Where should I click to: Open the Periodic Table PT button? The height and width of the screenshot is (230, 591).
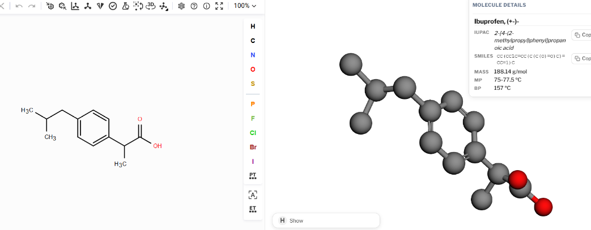click(253, 176)
